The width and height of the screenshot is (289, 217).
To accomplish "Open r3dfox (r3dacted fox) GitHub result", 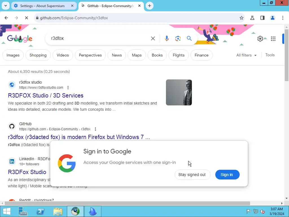I will coord(79,137).
